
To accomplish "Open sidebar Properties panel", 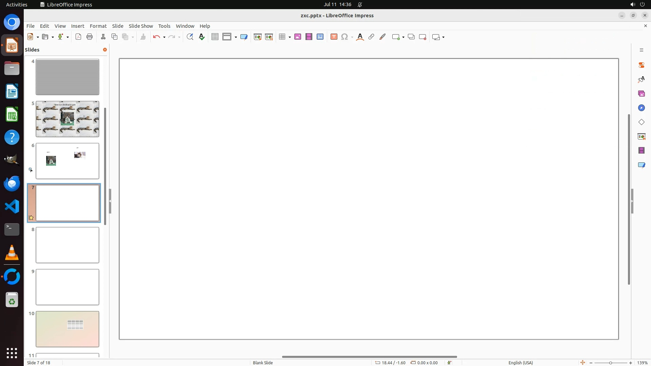I will (x=641, y=65).
